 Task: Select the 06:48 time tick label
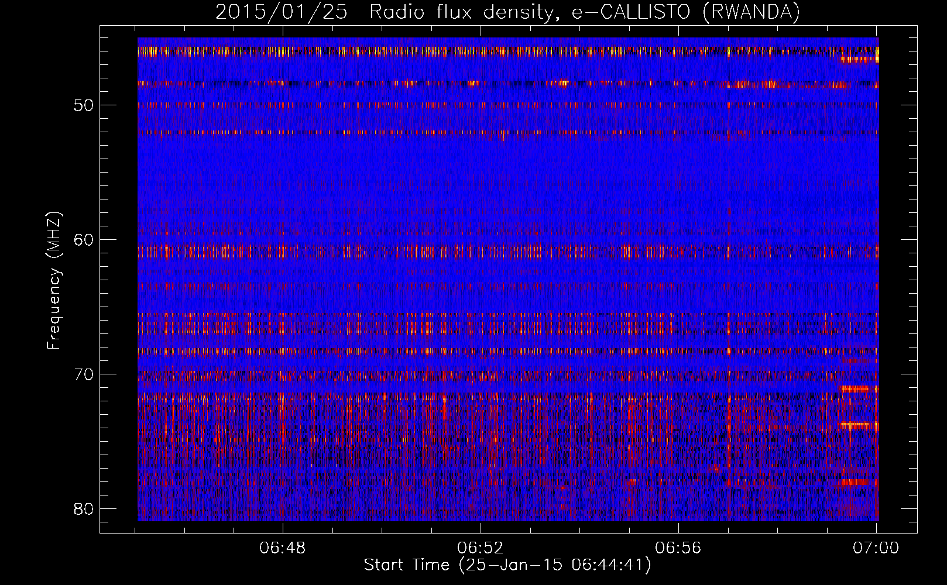click(x=283, y=548)
